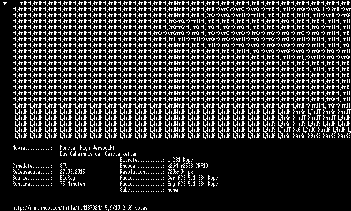Click the Subs value 'none'

172,190
